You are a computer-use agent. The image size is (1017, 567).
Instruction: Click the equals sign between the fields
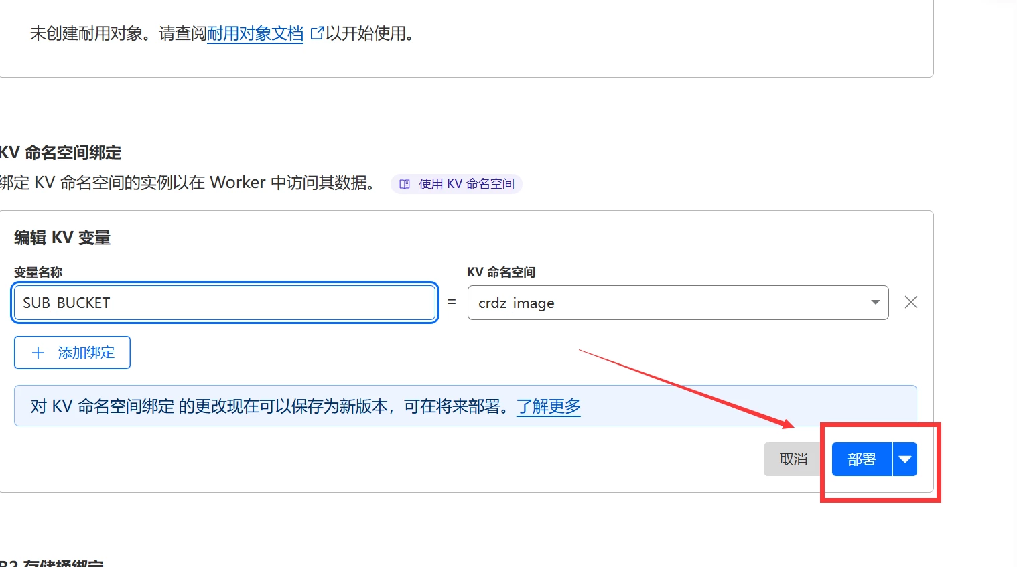tap(452, 303)
